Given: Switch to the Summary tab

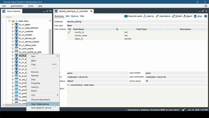Looking at the screenshot, I should click(59, 16).
